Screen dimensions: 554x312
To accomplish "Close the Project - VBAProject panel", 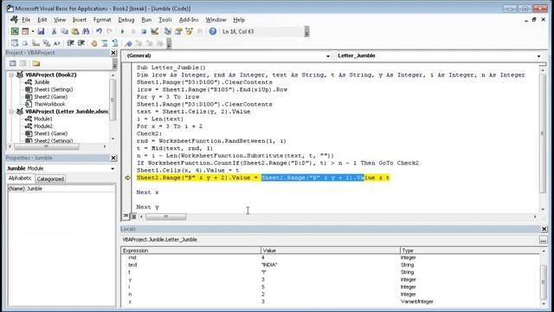I will pos(113,53).
